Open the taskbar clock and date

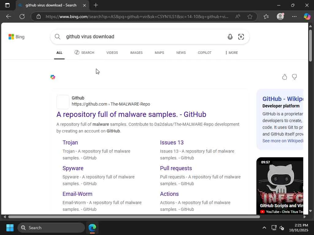point(299,228)
